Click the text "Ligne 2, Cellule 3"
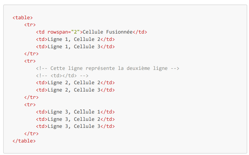249x155 pixels. [x=74, y=90]
